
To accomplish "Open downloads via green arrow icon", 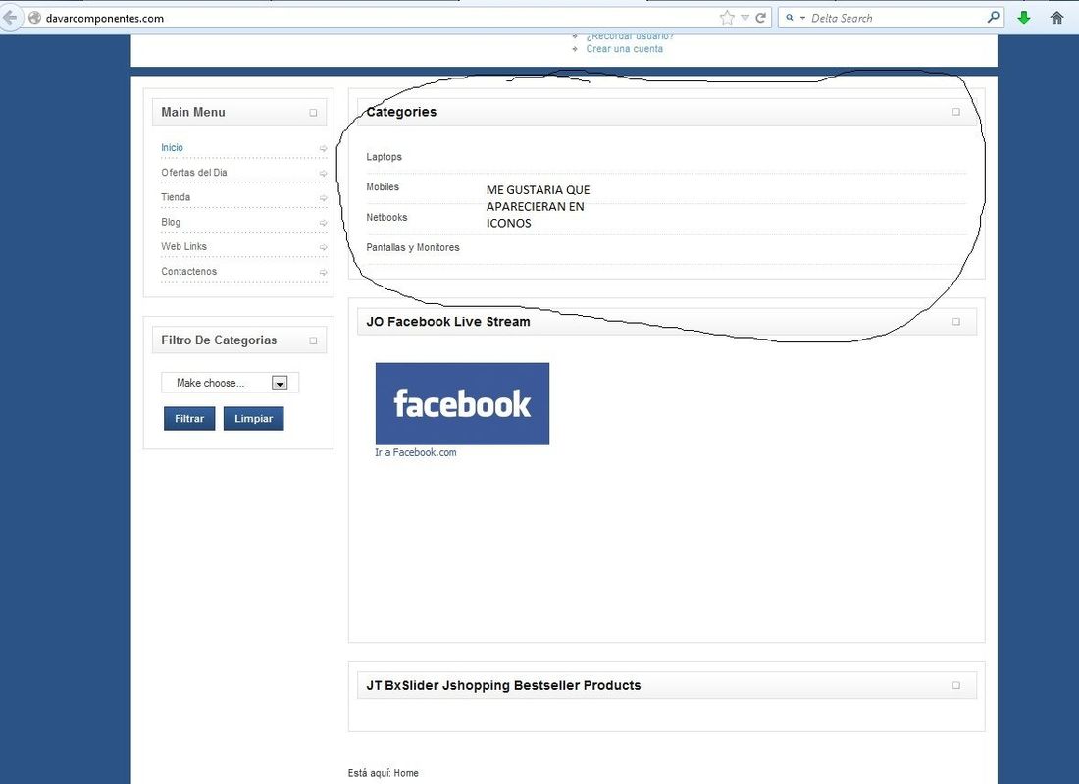I will point(1024,18).
